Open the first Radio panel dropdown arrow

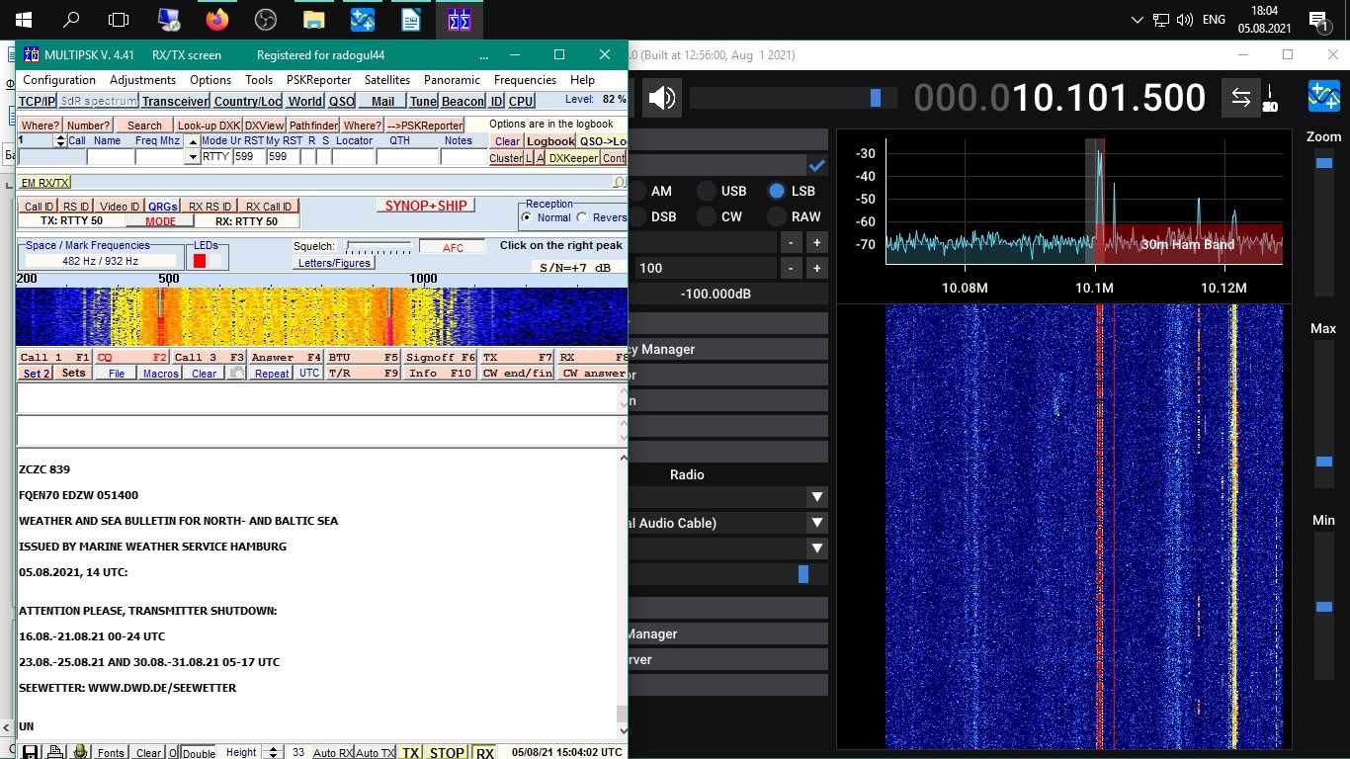click(x=816, y=497)
